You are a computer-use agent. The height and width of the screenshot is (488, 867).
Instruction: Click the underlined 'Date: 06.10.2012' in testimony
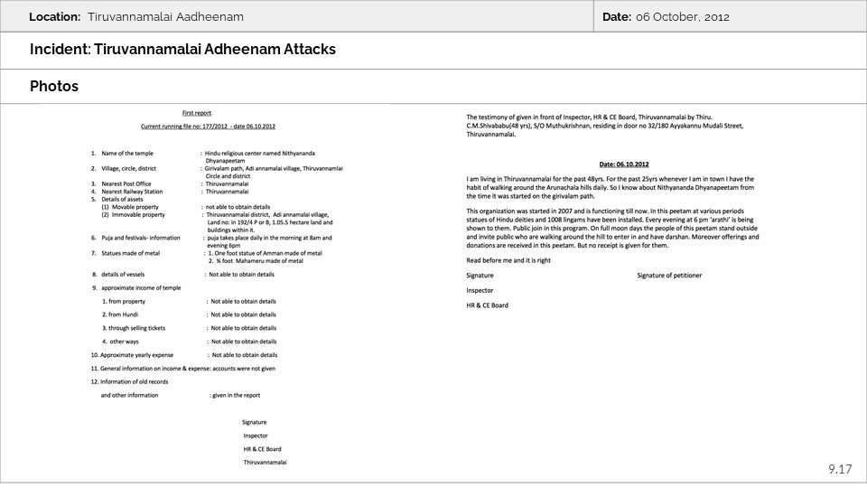tap(624, 164)
